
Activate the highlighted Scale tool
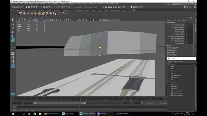coord(13,40)
